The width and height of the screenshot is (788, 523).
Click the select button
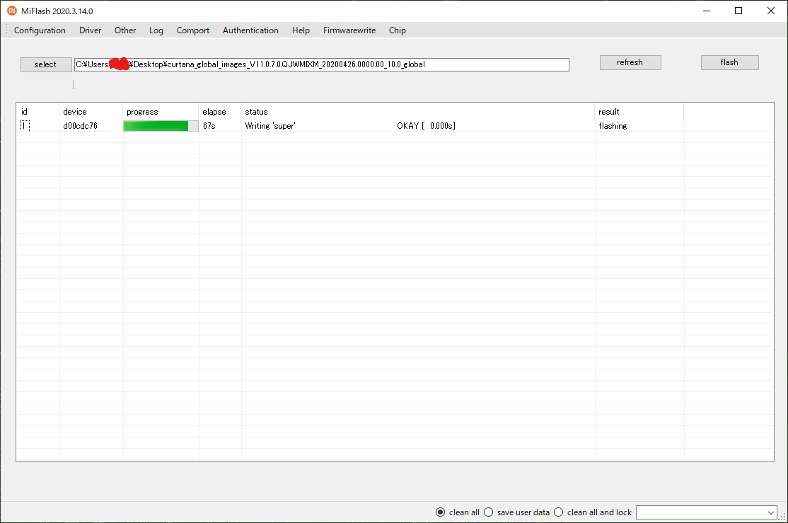coord(46,64)
